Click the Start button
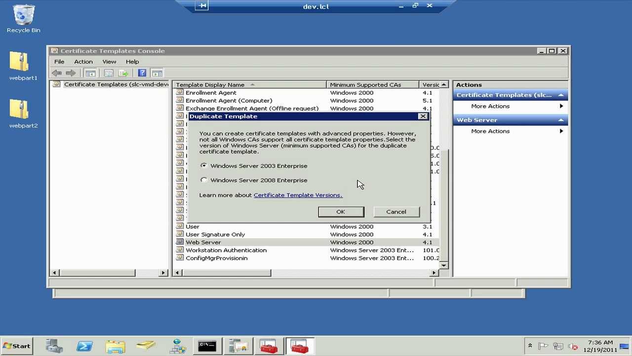This screenshot has width=632, height=356. click(x=18, y=346)
